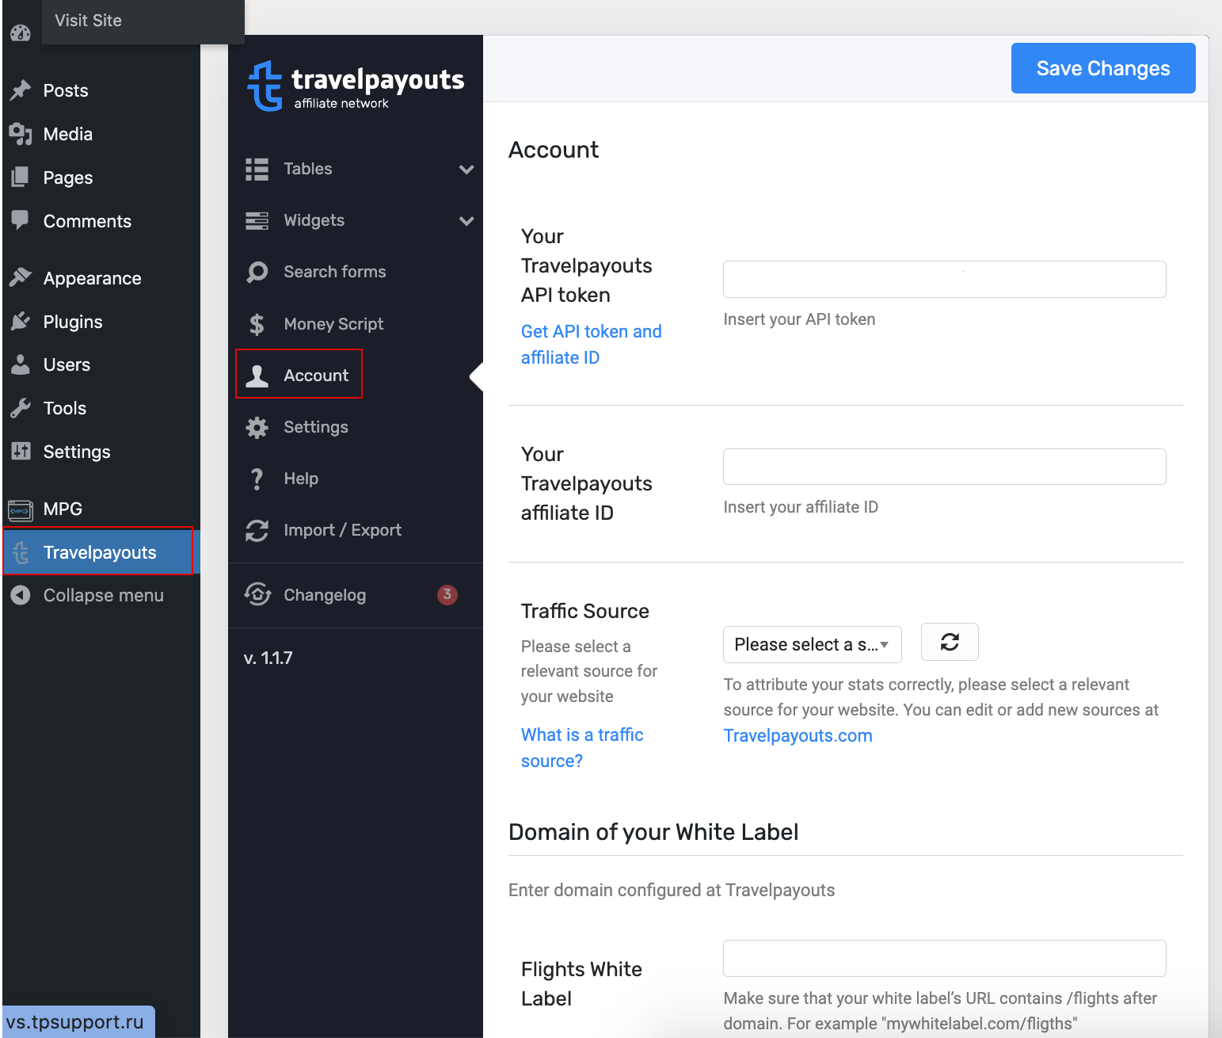Open Posts in the WordPress menu
The image size is (1222, 1038).
[x=66, y=90]
